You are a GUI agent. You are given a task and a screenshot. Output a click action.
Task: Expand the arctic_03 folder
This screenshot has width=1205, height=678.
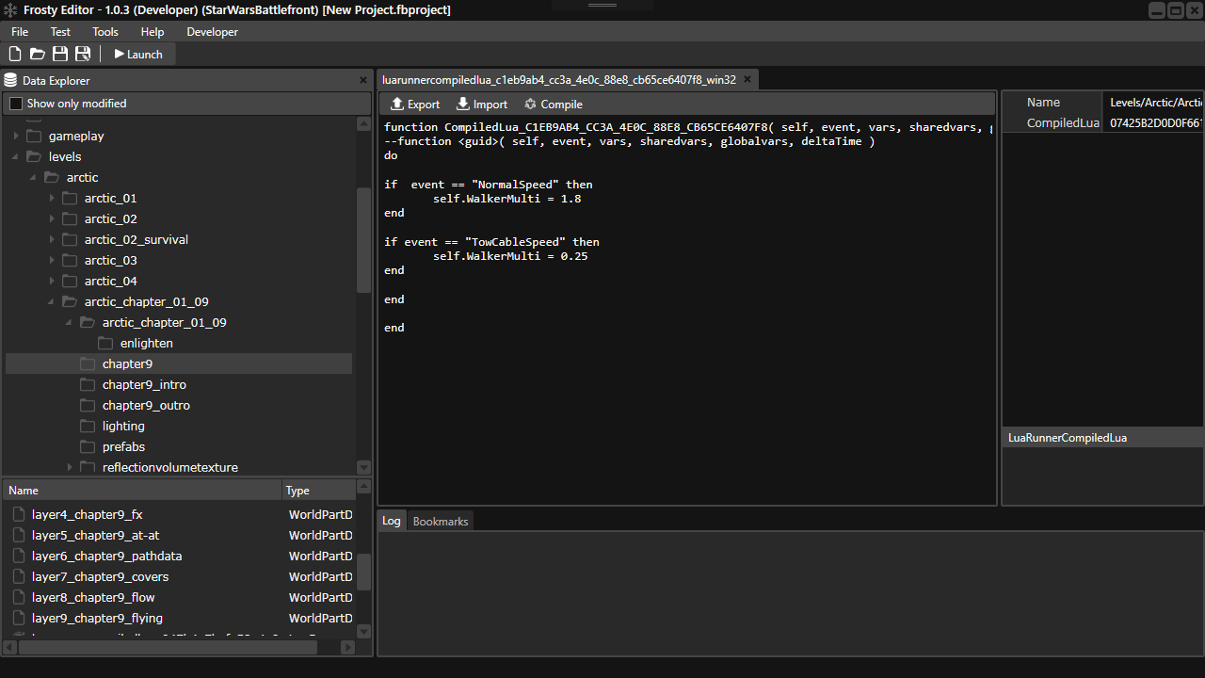coord(52,261)
